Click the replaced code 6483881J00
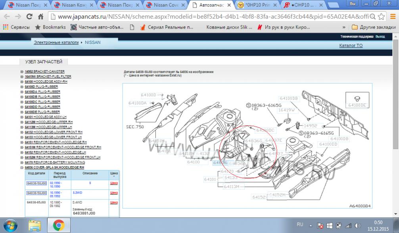This screenshot has height=233, width=399. tap(84, 214)
